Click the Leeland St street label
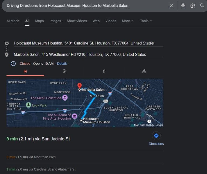The height and width of the screenshot is (174, 207). click(x=136, y=97)
